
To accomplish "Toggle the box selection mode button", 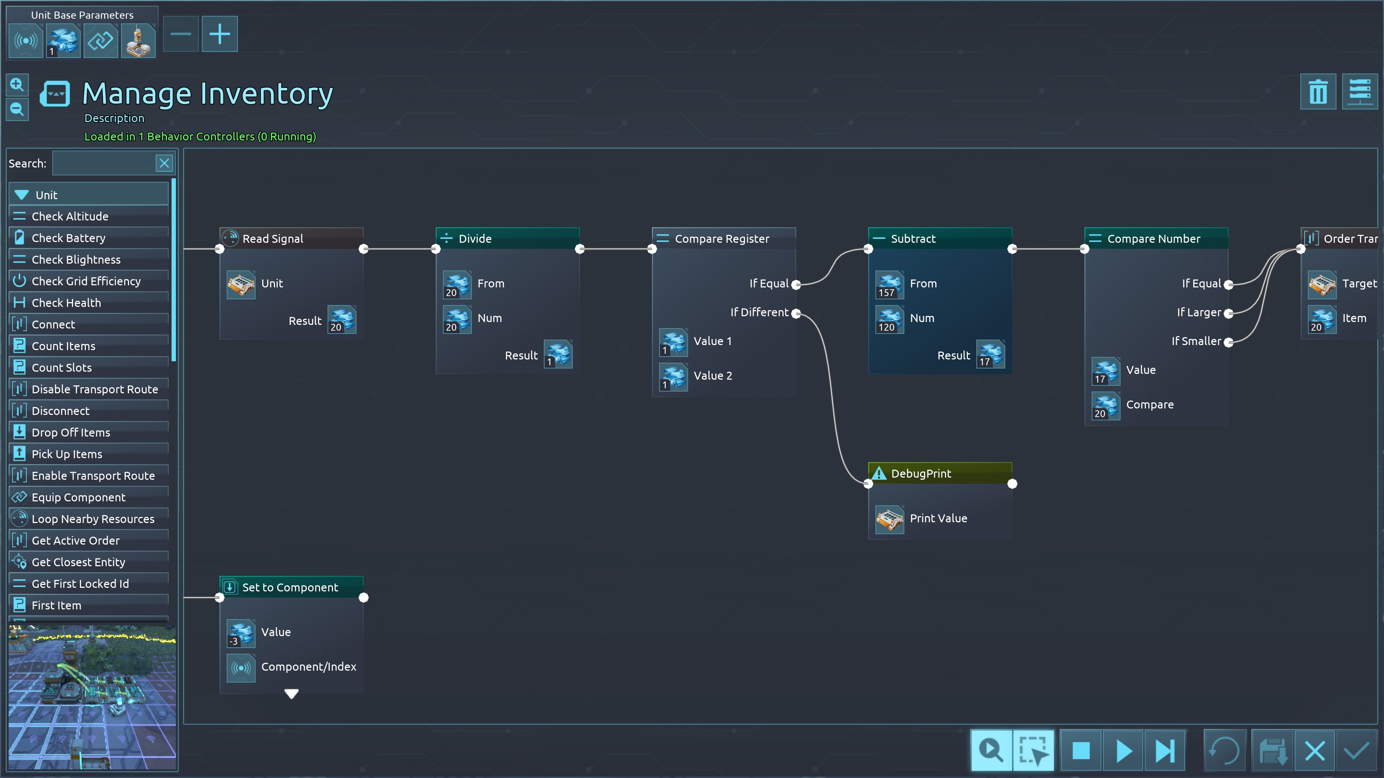I will coord(1033,750).
